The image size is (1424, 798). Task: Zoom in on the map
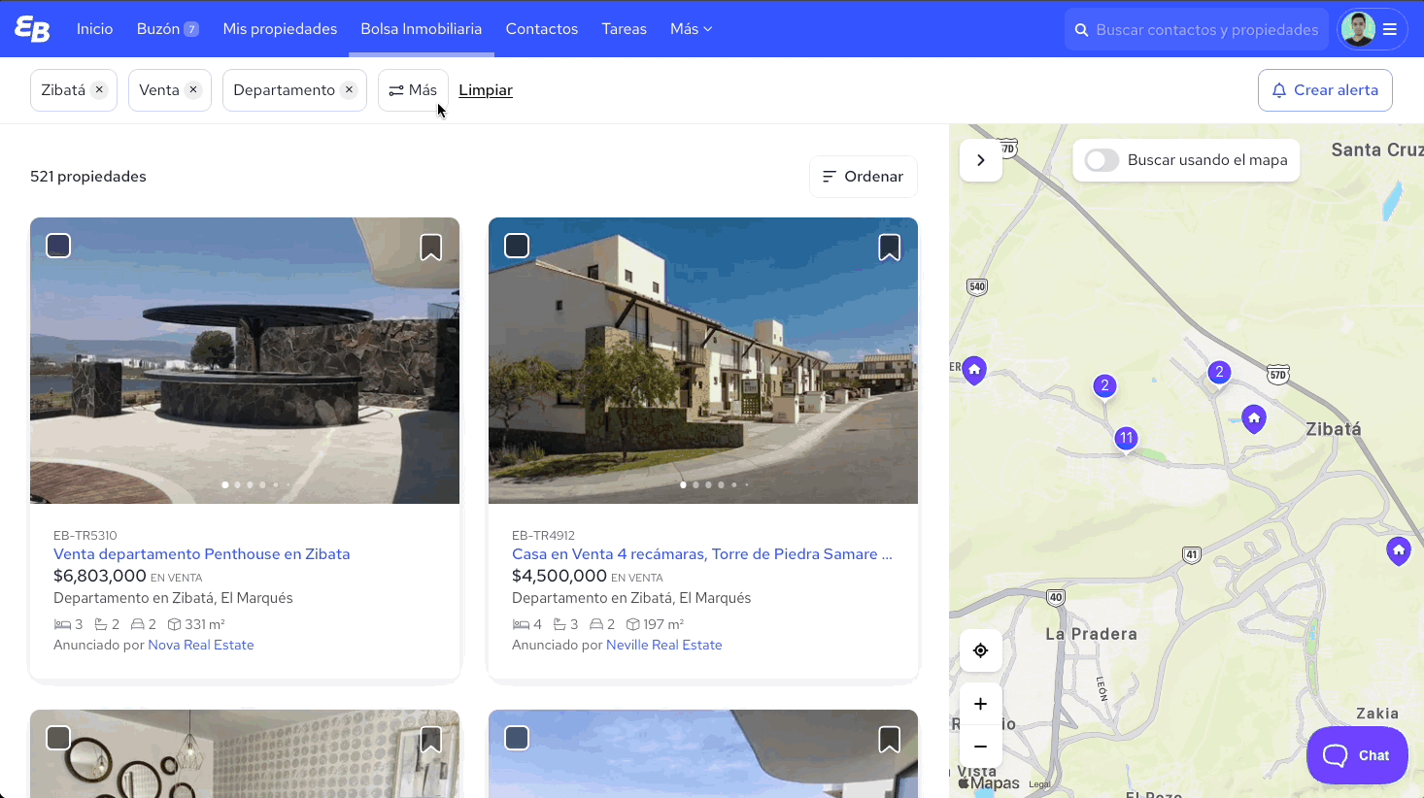pyautogui.click(x=981, y=704)
